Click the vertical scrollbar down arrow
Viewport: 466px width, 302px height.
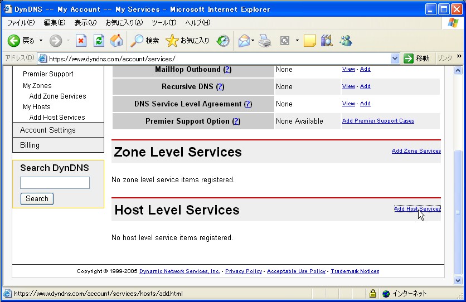tap(458, 280)
